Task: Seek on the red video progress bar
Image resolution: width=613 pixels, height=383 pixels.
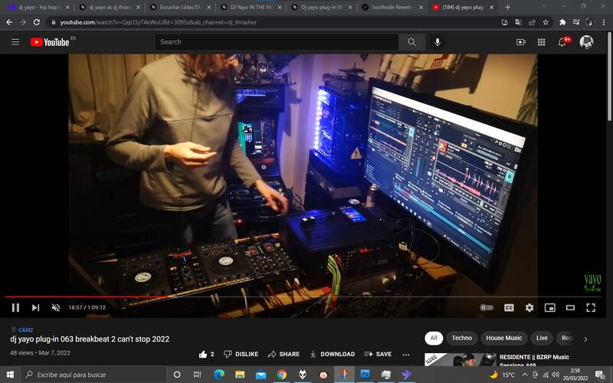Action: [x=230, y=296]
